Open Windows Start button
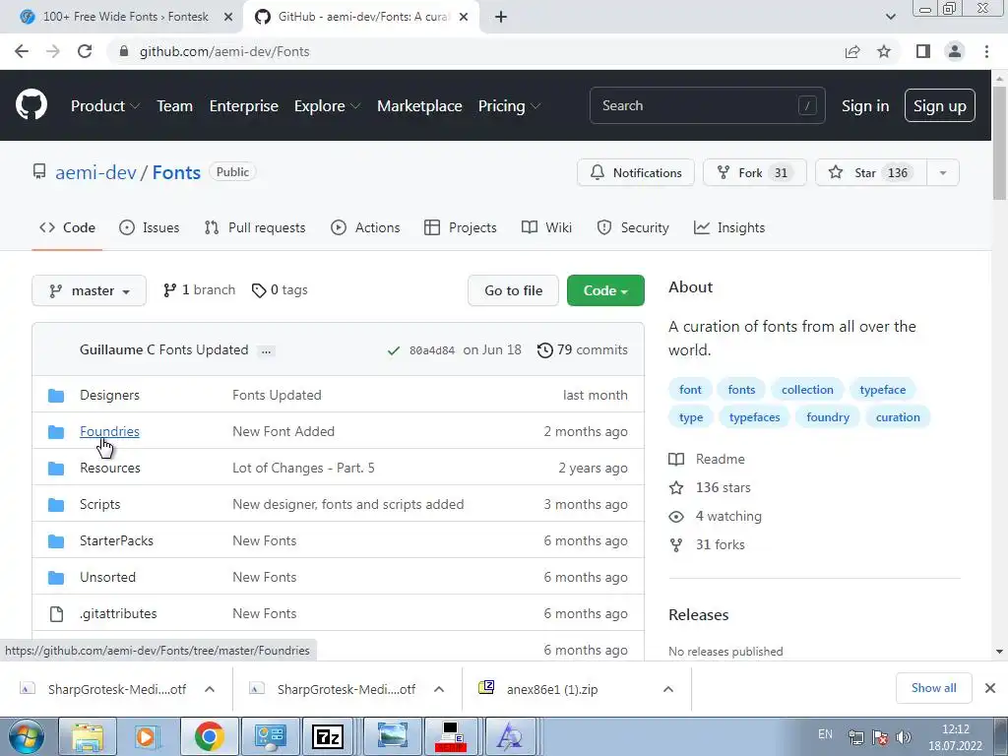 coord(26,736)
